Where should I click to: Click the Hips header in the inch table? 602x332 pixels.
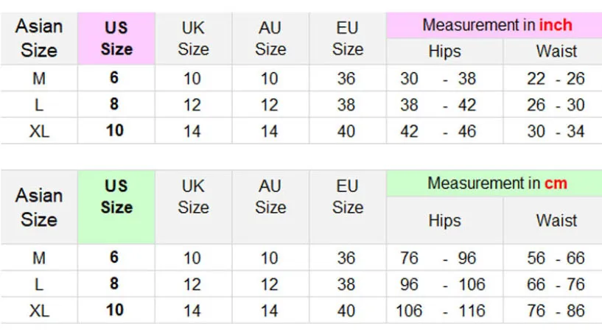(x=444, y=52)
